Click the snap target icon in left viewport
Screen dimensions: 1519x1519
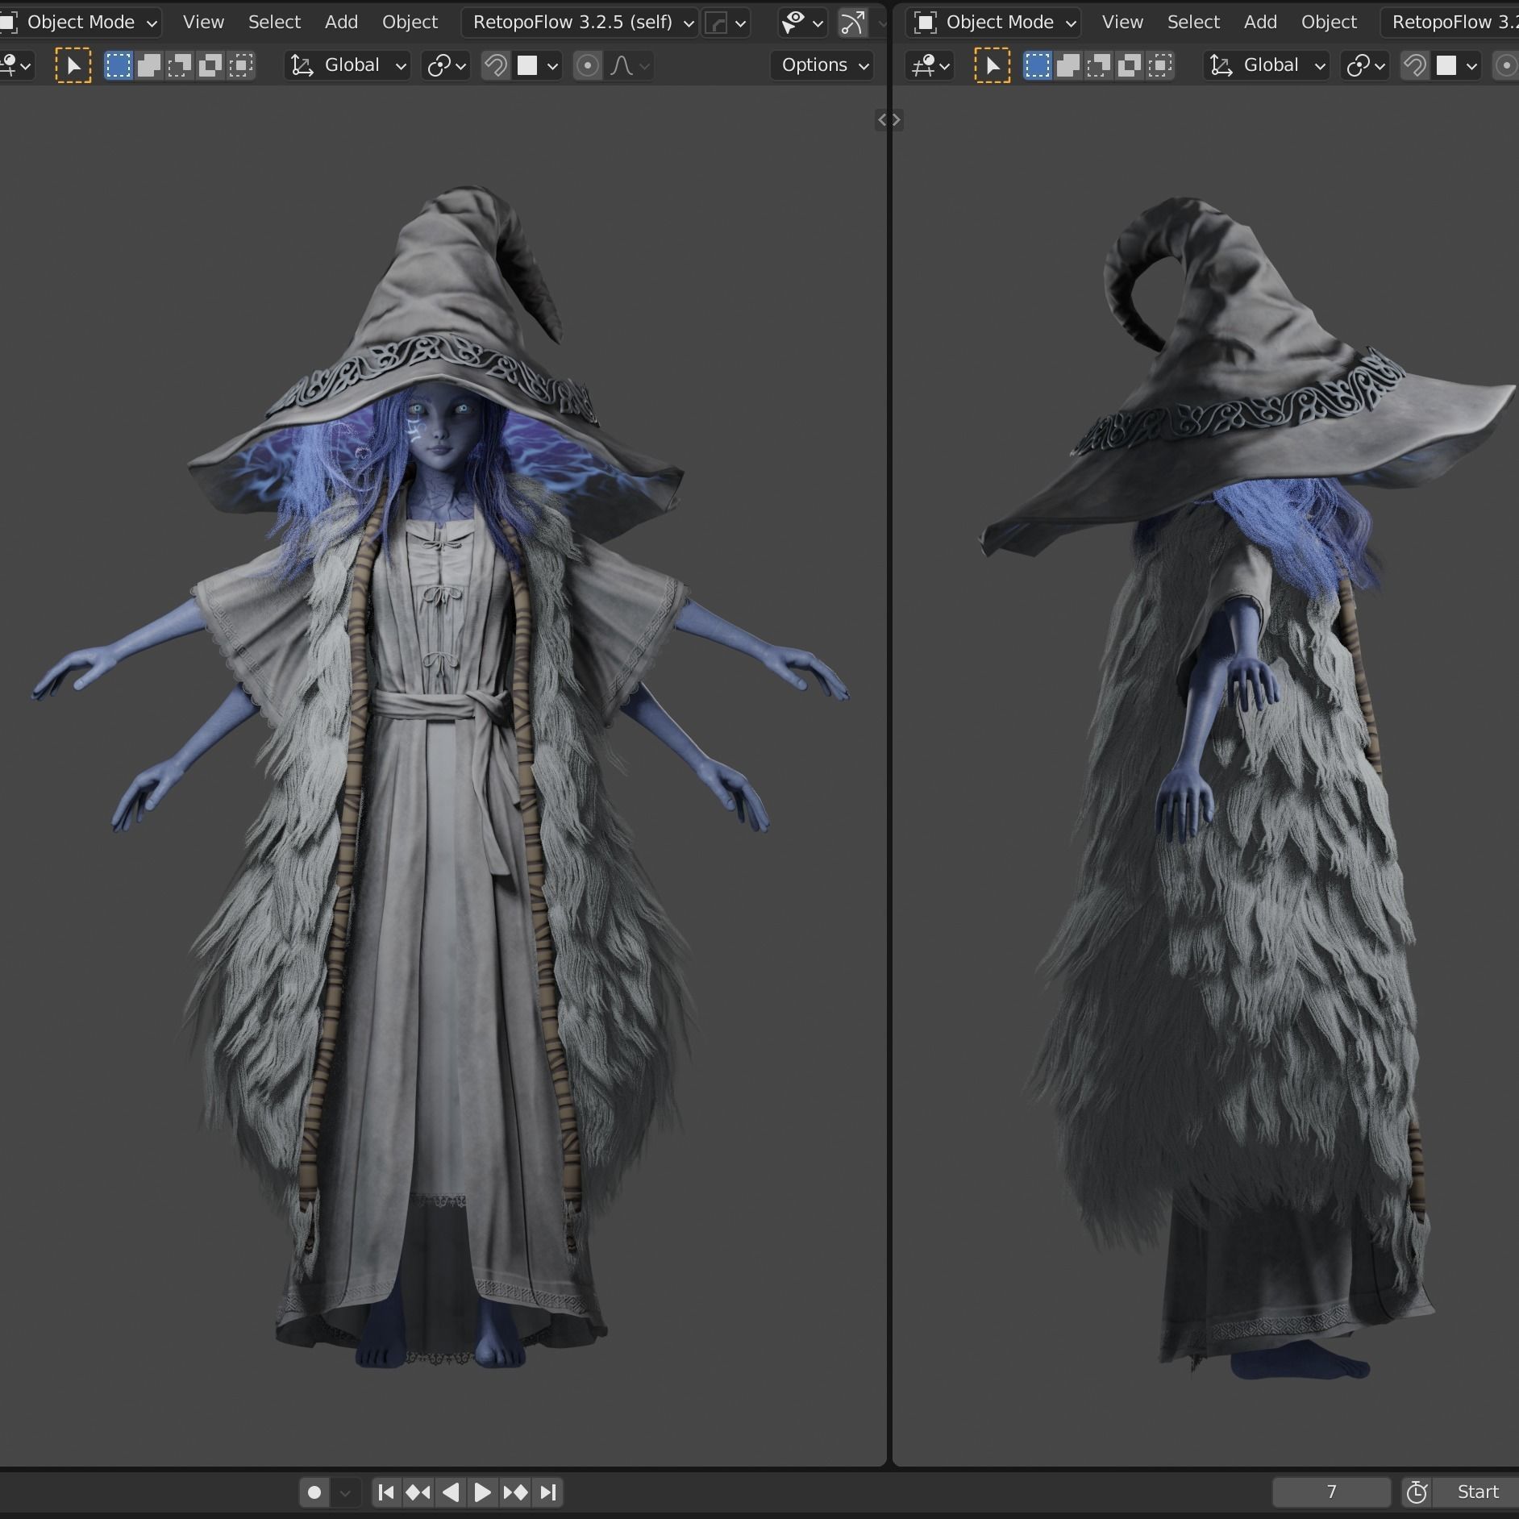point(527,65)
